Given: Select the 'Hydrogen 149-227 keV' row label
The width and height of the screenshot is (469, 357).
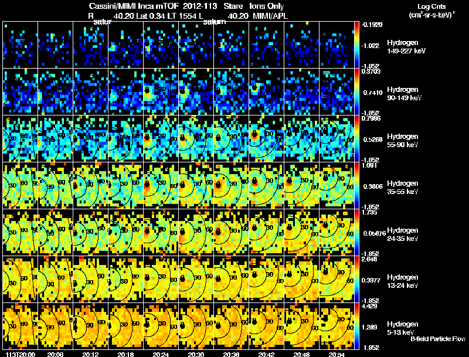Looking at the screenshot, I should coord(406,47).
